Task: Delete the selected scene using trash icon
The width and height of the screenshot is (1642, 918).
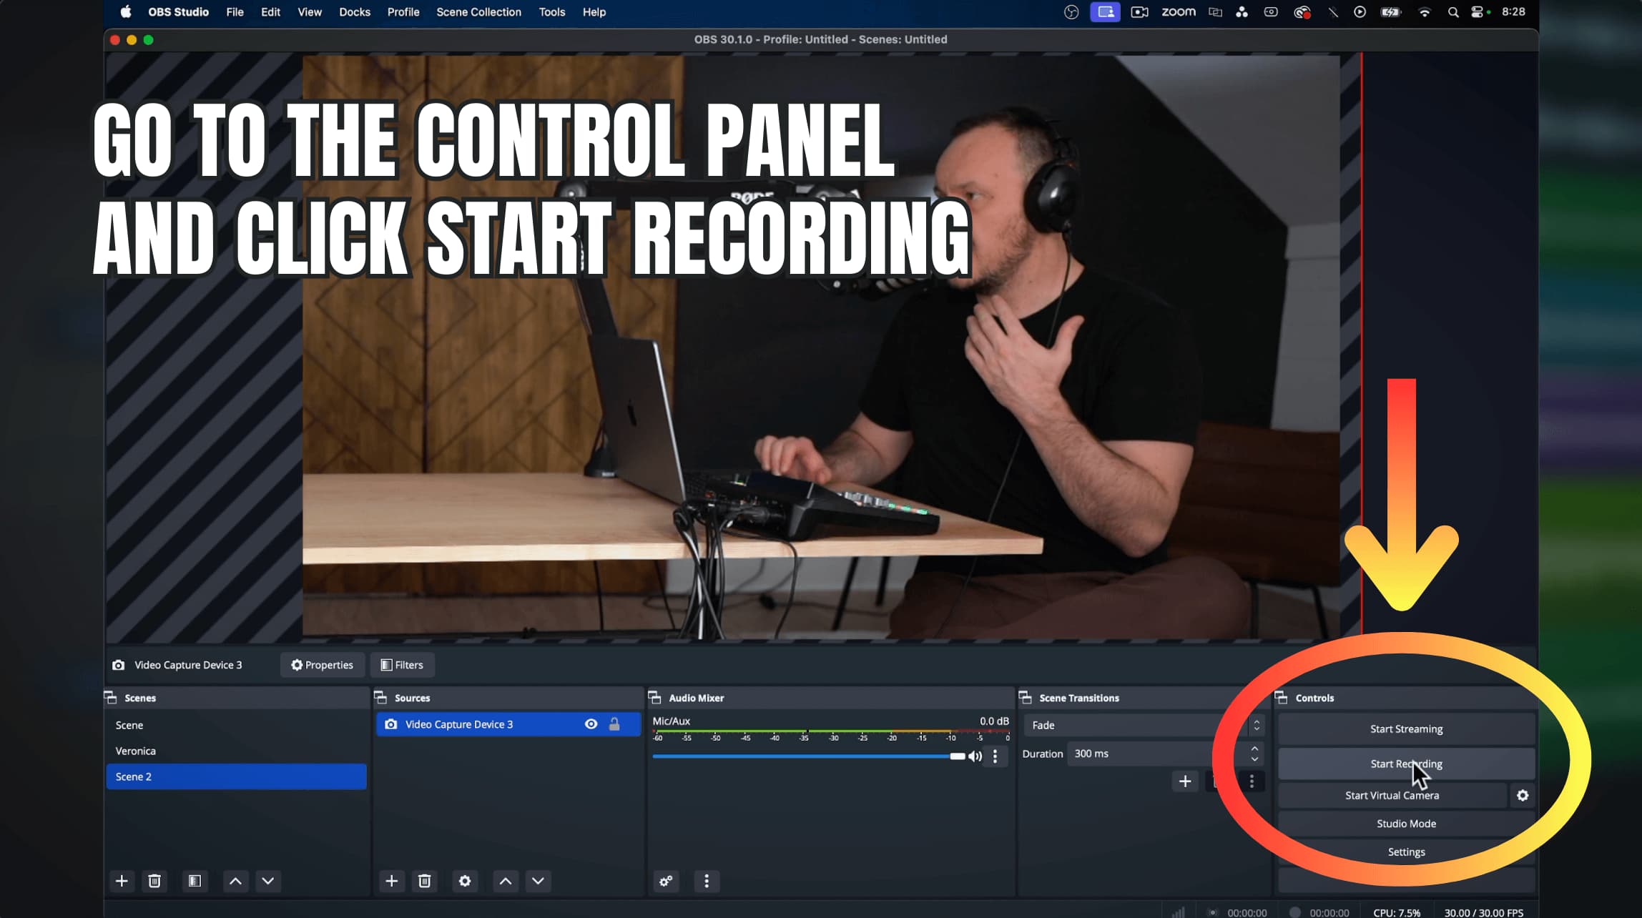Action: coord(154,881)
